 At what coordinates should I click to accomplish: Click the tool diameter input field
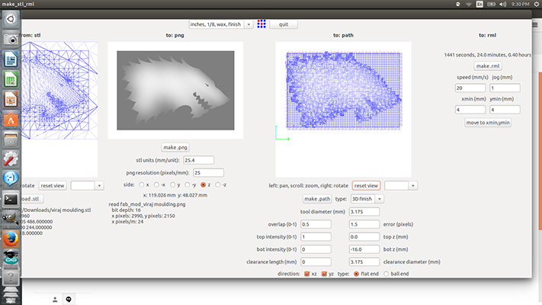364,212
